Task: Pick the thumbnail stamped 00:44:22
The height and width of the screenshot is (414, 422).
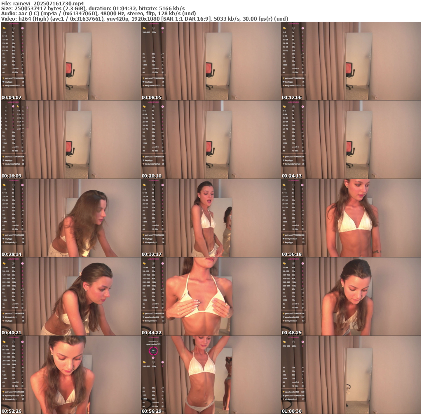Action: click(x=211, y=296)
